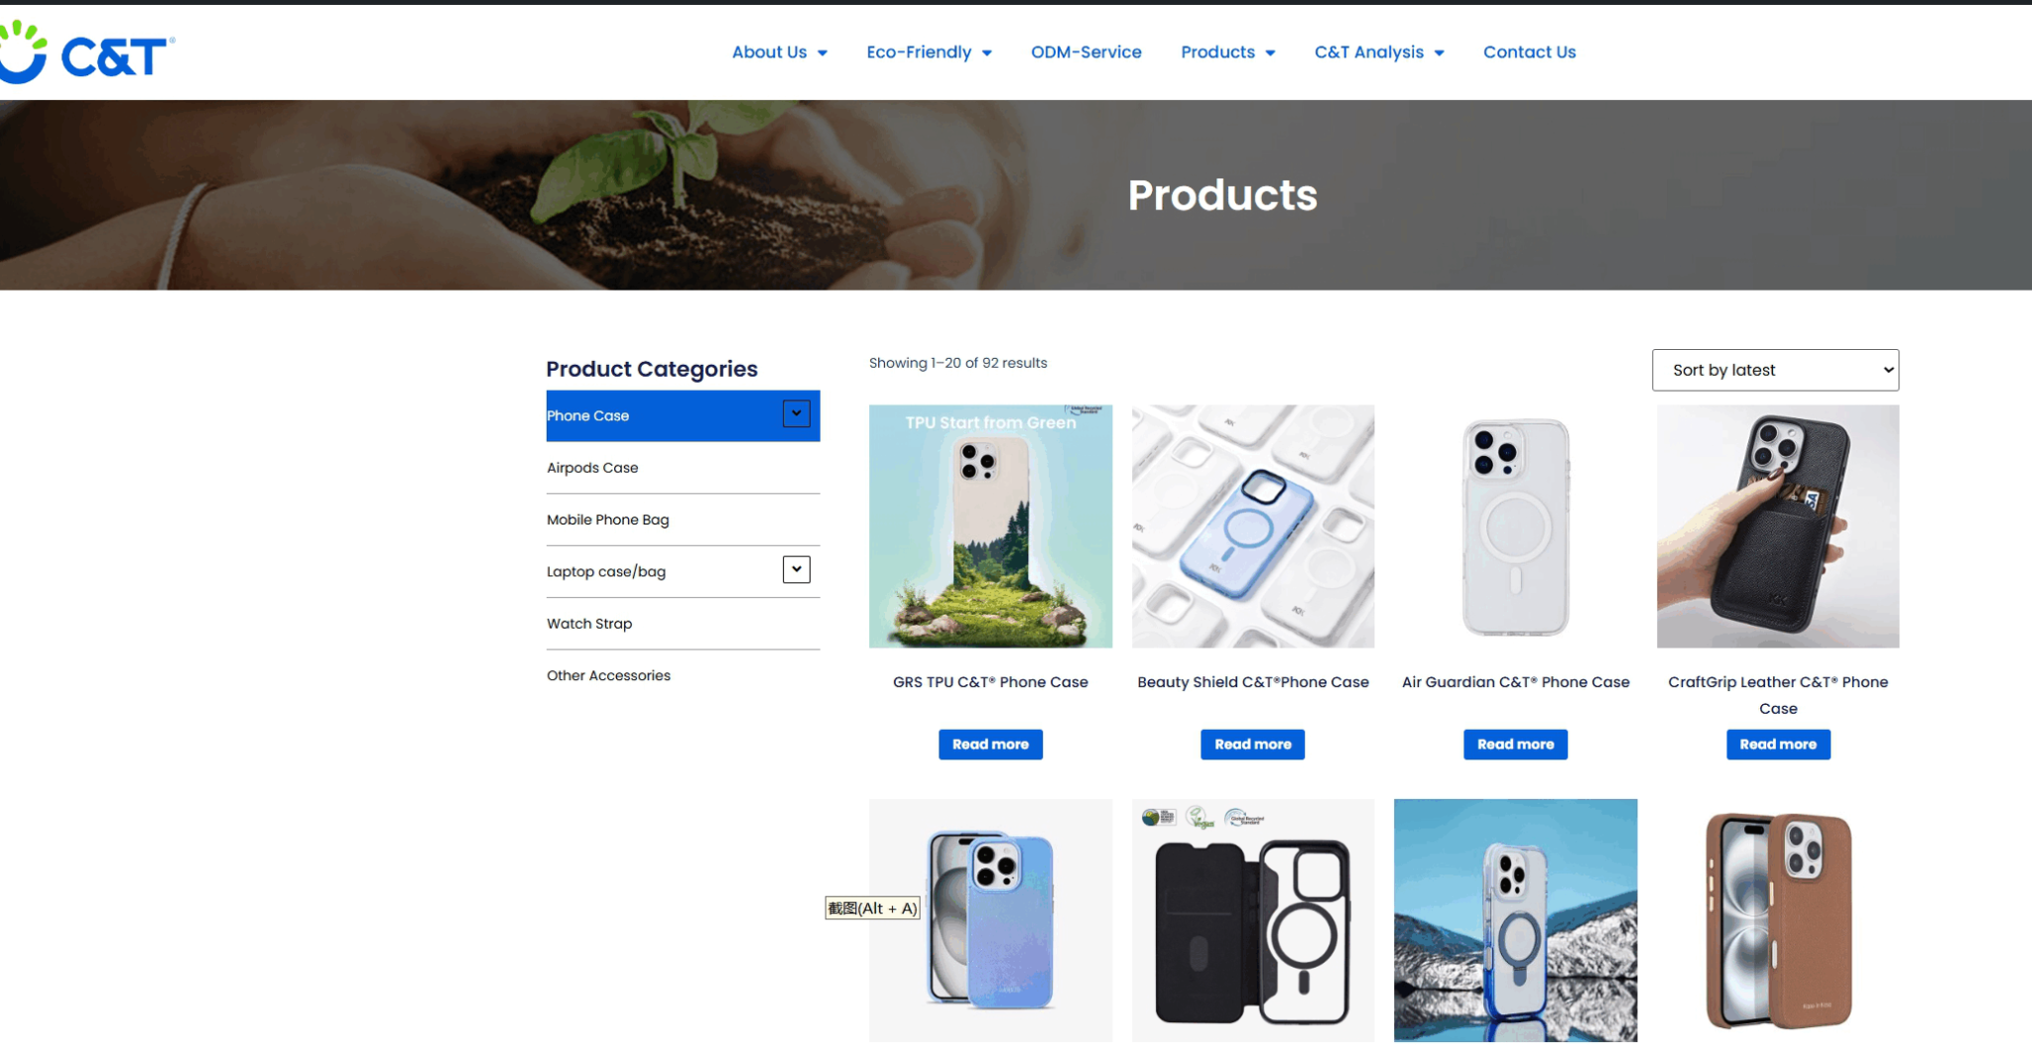The height and width of the screenshot is (1050, 2032).
Task: Open the ODM-Service page
Action: tap(1085, 52)
